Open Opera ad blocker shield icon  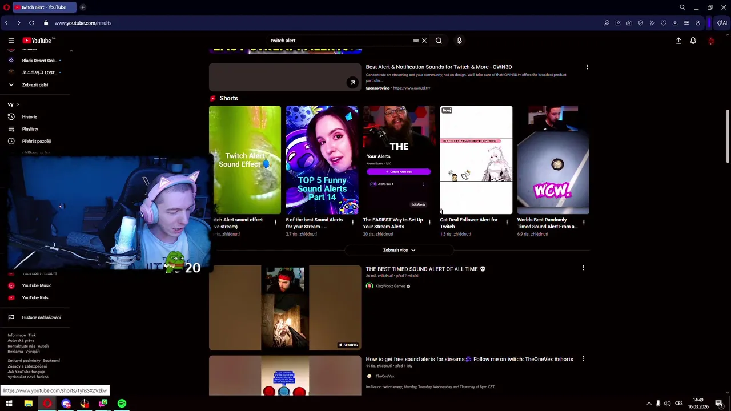(641, 23)
